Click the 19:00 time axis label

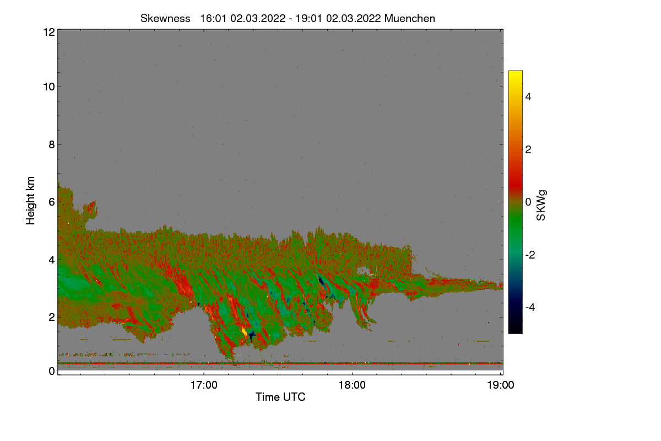[x=501, y=385]
